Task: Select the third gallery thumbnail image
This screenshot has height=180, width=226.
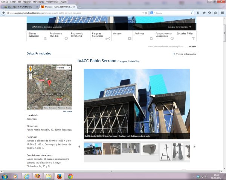Action: pos(130,148)
